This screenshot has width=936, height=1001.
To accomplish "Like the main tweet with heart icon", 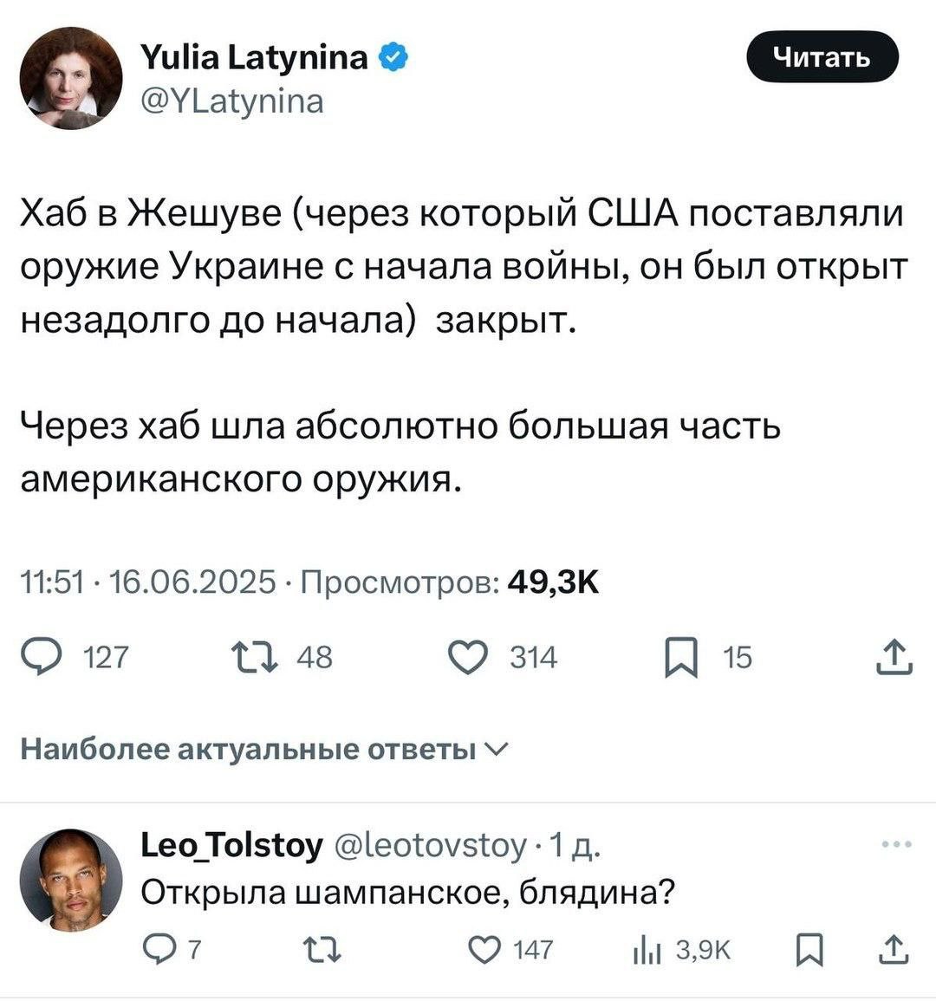I will [467, 659].
